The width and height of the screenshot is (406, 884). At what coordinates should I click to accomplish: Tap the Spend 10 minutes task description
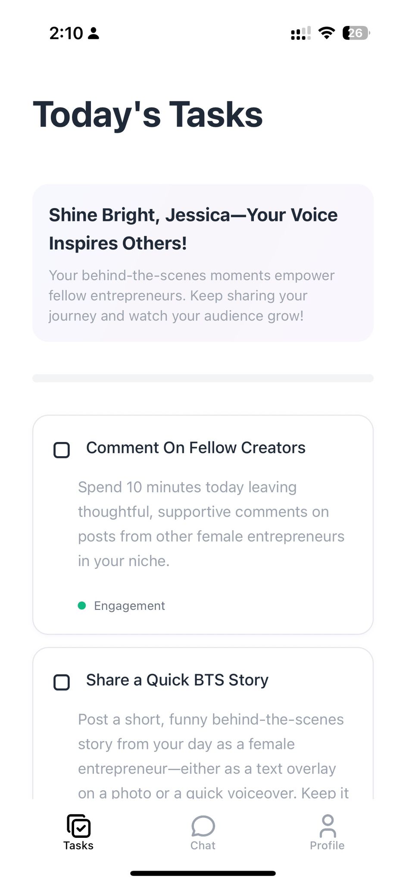pyautogui.click(x=211, y=524)
